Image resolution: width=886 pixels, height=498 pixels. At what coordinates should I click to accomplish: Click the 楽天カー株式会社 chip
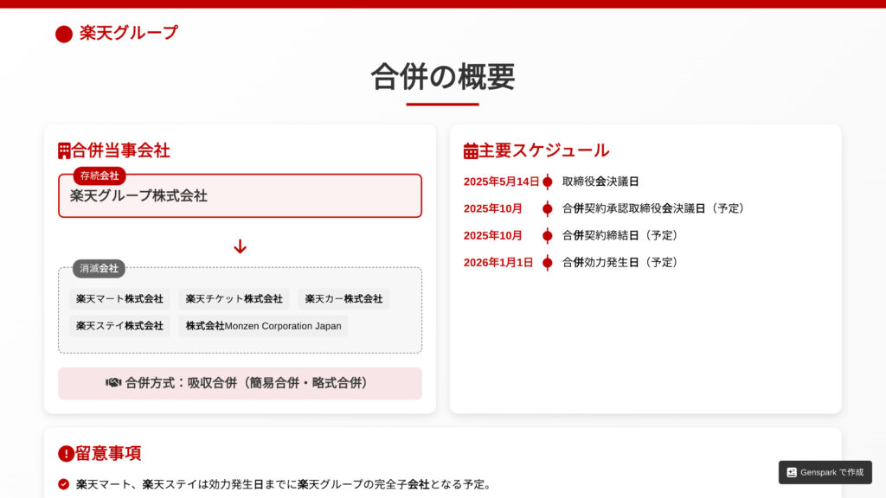point(343,298)
